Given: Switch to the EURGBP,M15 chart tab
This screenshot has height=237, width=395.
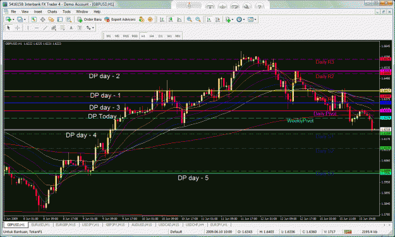Looking at the screenshot, I should (66, 224).
